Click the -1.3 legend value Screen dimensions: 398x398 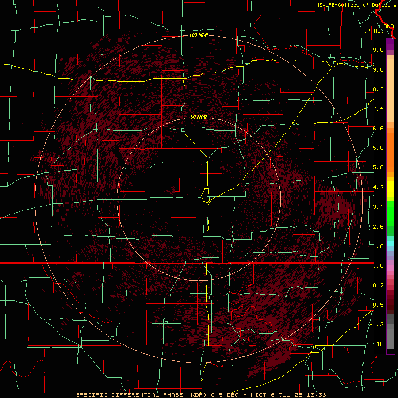click(376, 325)
